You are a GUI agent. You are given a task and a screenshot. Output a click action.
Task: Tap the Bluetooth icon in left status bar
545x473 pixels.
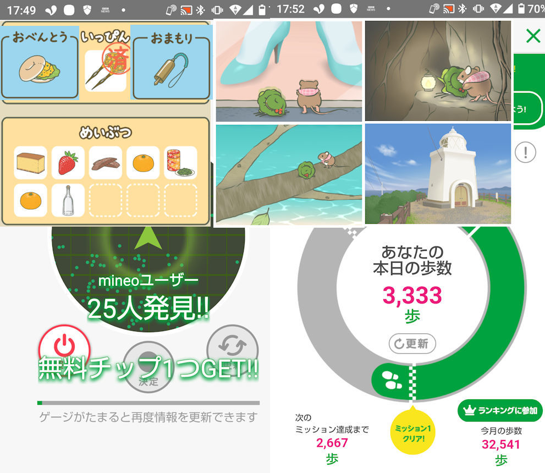pos(201,10)
